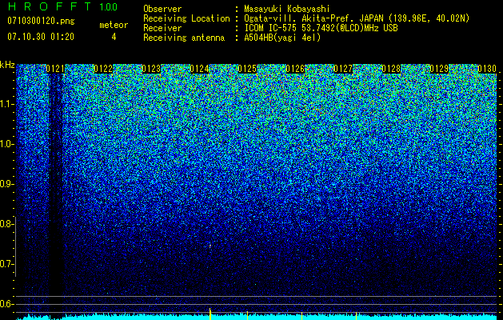Click the kHz axis unit label
The height and width of the screenshot is (320, 503).
7,65
